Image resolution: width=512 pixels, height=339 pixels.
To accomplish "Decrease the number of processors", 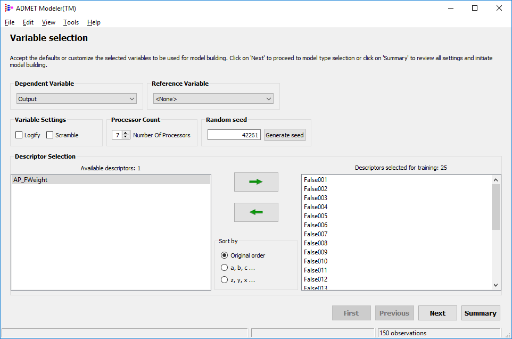I will 126,137.
